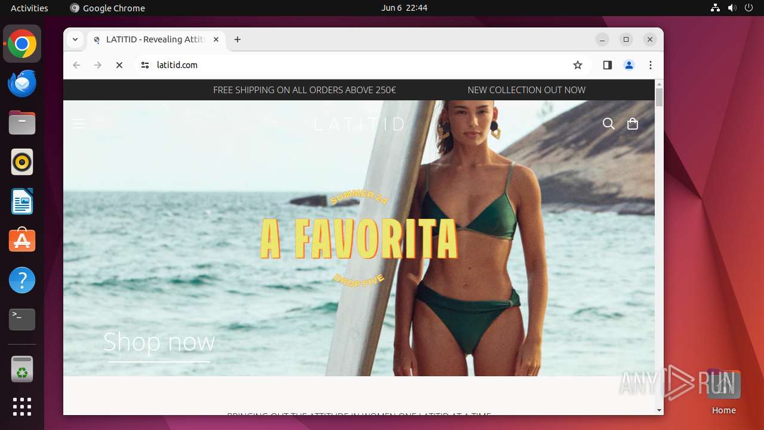Open the LATITID hamburger menu

tap(79, 124)
